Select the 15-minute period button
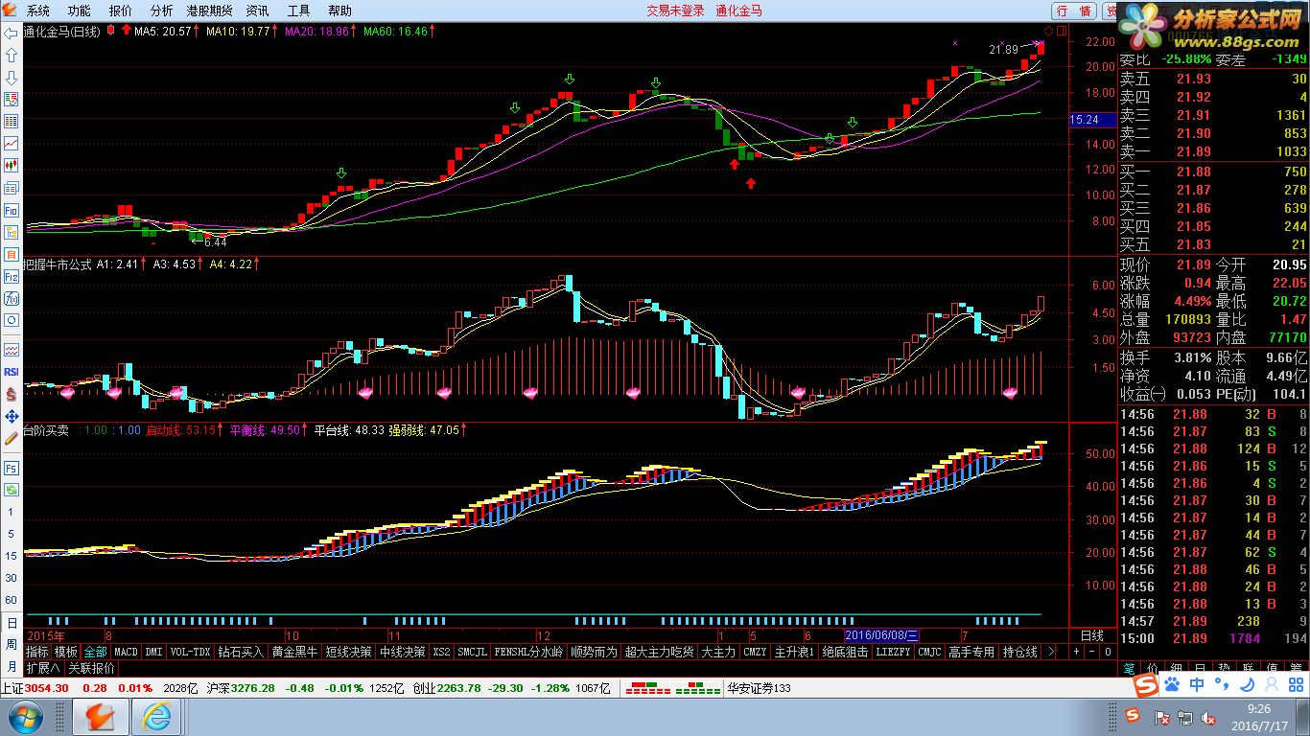 point(12,555)
